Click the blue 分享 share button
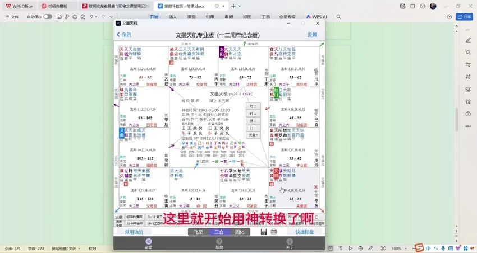 tap(464, 17)
